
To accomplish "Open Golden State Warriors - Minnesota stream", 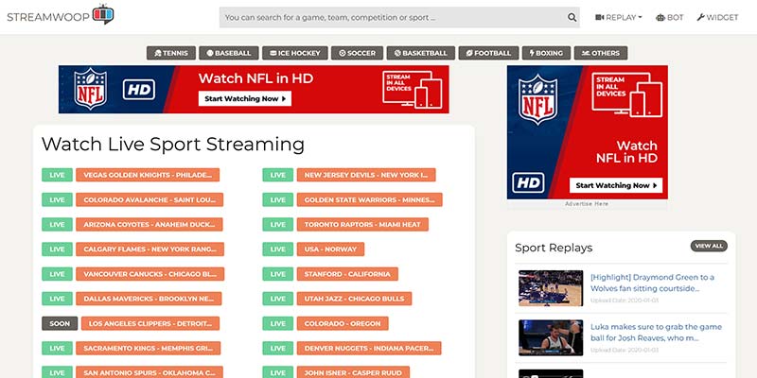I will pyautogui.click(x=369, y=199).
